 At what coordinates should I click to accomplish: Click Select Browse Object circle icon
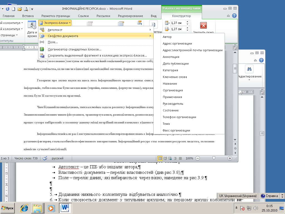click(235, 149)
